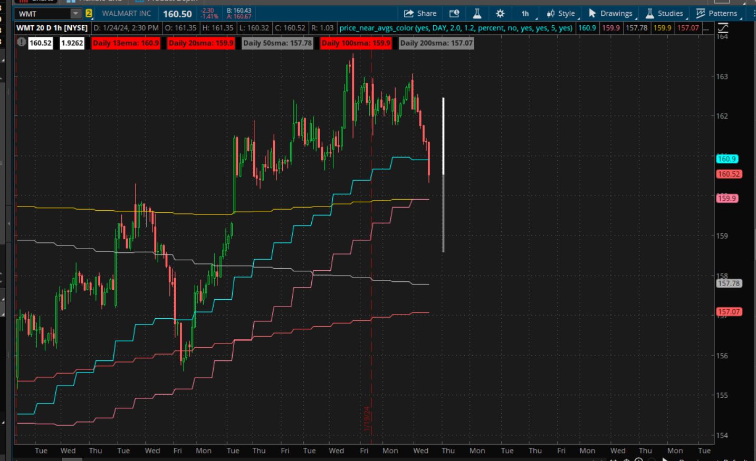Click the B: 160.43 bid quote
Viewport: 756px width, 461px height.
[239, 11]
